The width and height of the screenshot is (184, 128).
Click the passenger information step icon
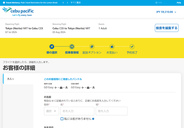click(72, 46)
